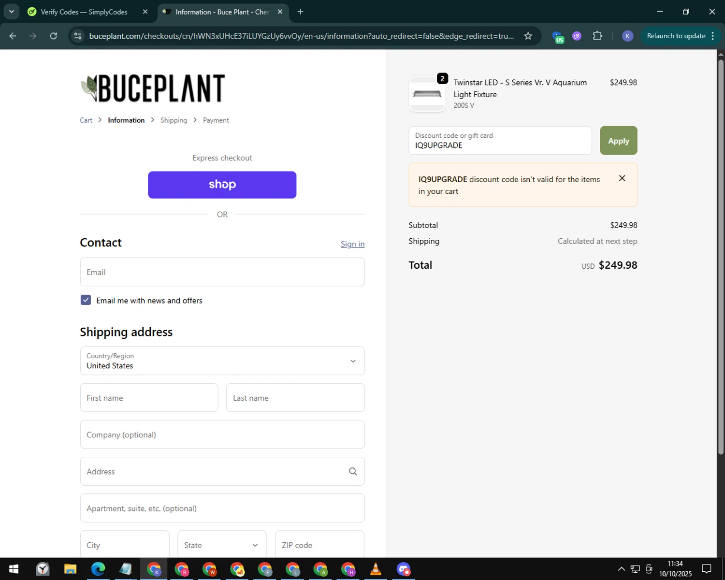Screen dimensions: 725x580
Task: Click the US VPN extension icon
Action: click(x=558, y=37)
